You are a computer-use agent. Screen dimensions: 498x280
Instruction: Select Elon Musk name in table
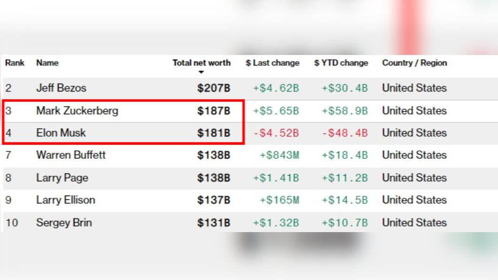pyautogui.click(x=61, y=132)
